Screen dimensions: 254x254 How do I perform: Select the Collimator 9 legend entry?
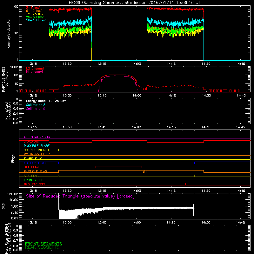[x=36, y=109]
